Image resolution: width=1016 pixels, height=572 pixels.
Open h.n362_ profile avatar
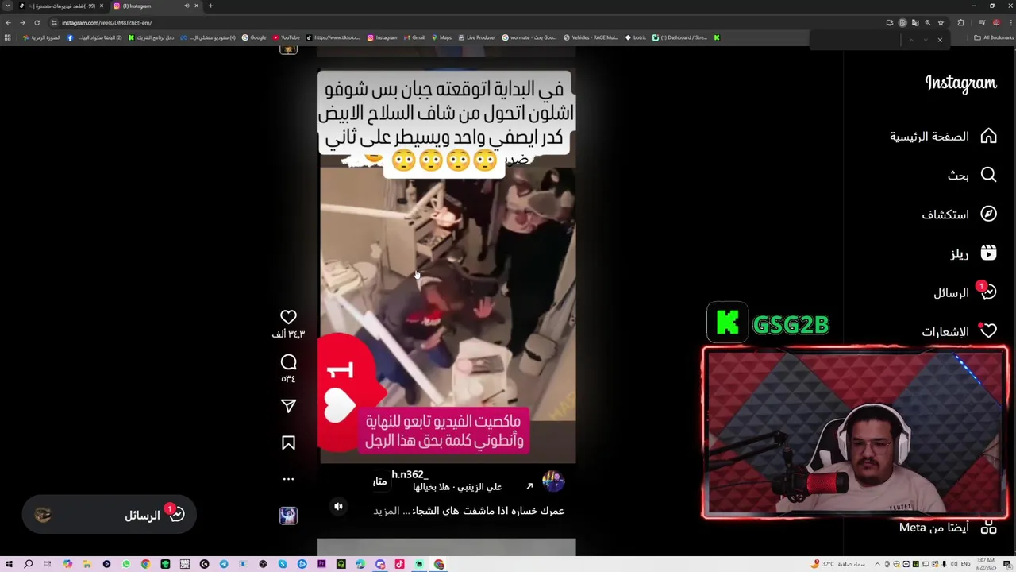553,481
